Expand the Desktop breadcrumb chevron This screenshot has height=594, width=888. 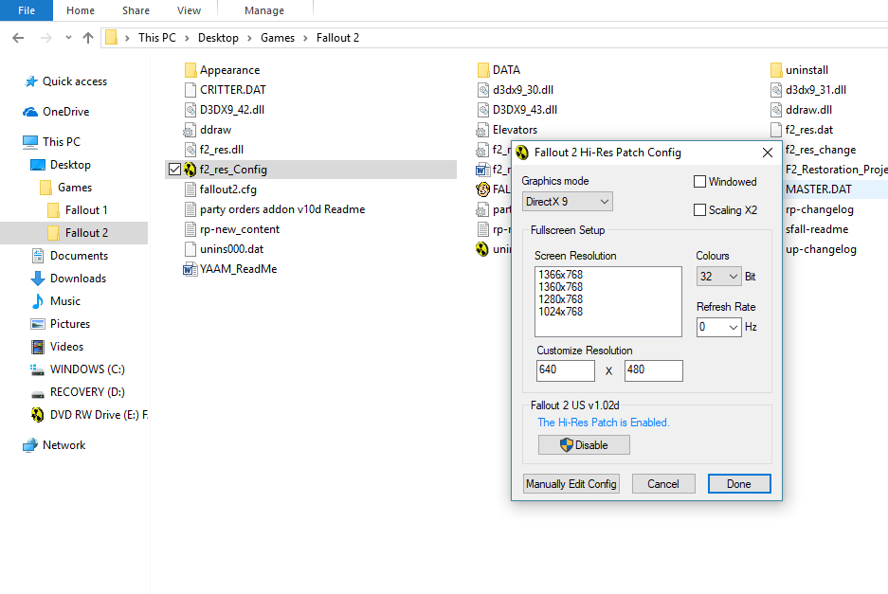tap(249, 38)
